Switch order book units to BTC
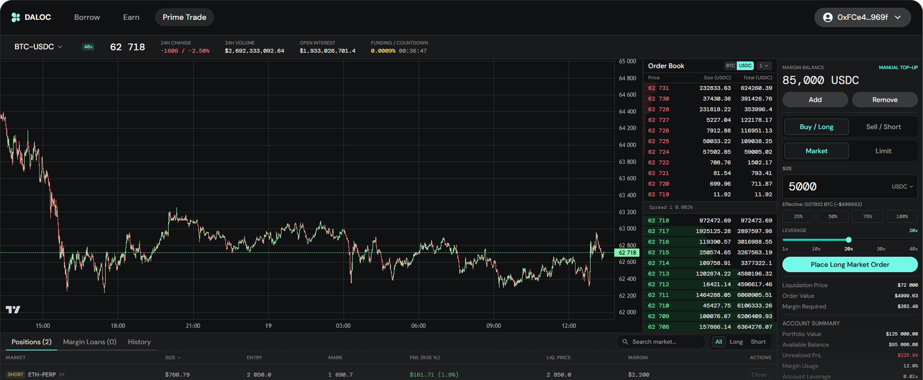The width and height of the screenshot is (923, 380). tap(730, 66)
